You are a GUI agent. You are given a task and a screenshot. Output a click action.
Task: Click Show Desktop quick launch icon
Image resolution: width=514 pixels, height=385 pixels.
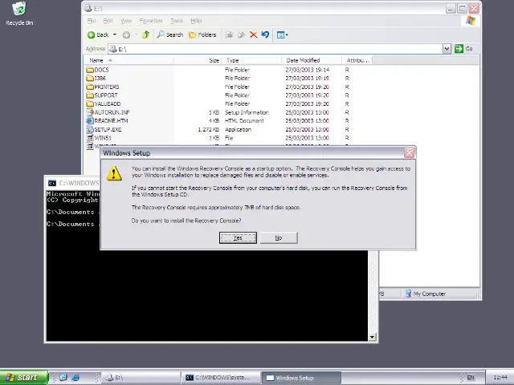[63, 378]
